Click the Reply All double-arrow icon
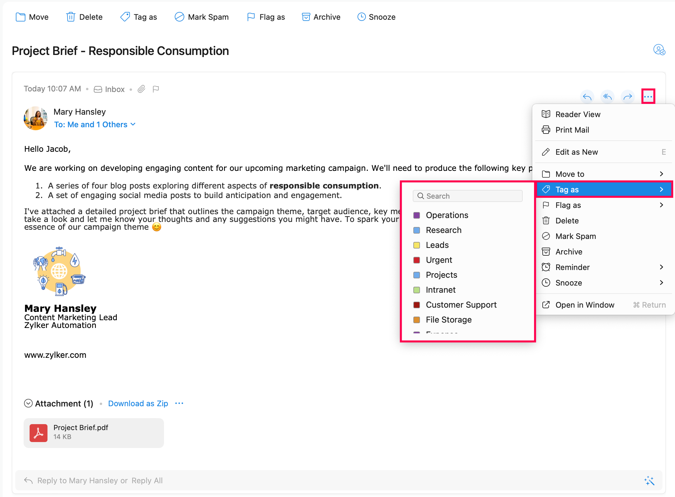 pyautogui.click(x=607, y=96)
